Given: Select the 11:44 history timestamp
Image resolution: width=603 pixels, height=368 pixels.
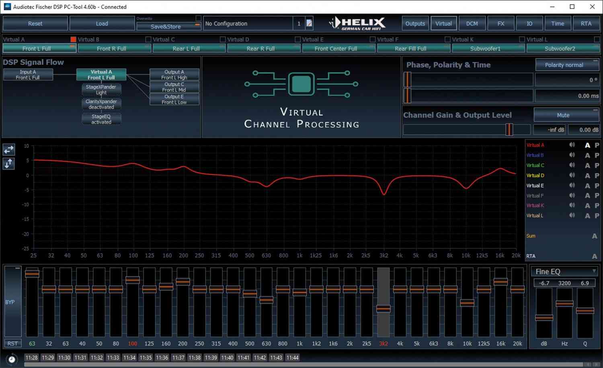Looking at the screenshot, I should tap(292, 358).
